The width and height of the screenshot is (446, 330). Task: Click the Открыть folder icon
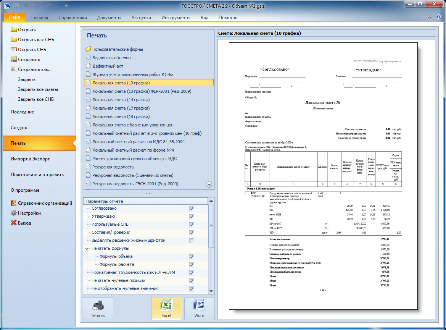(14, 29)
